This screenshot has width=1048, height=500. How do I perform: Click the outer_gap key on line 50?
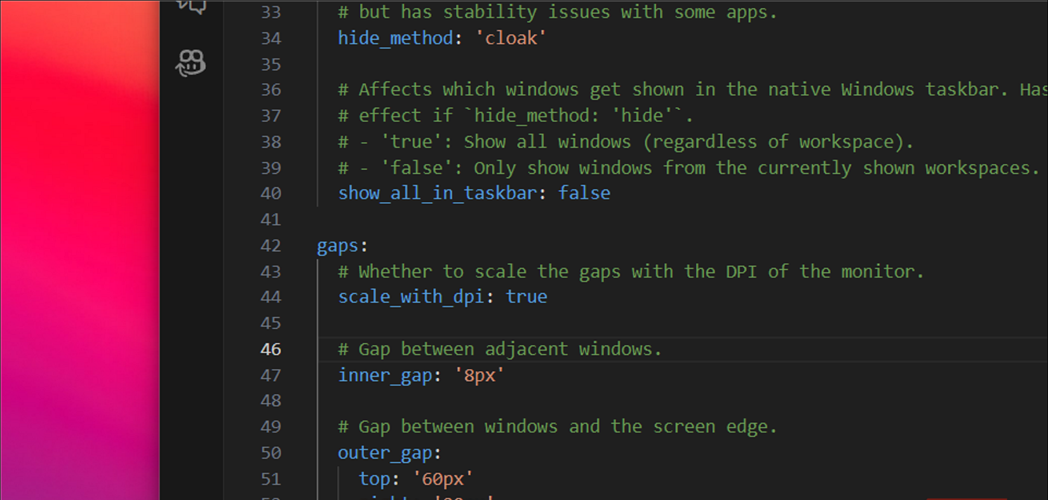(x=386, y=452)
